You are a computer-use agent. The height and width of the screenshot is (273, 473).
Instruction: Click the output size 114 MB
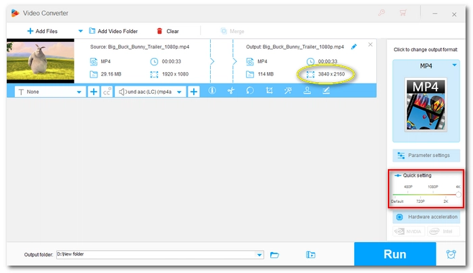pyautogui.click(x=266, y=74)
